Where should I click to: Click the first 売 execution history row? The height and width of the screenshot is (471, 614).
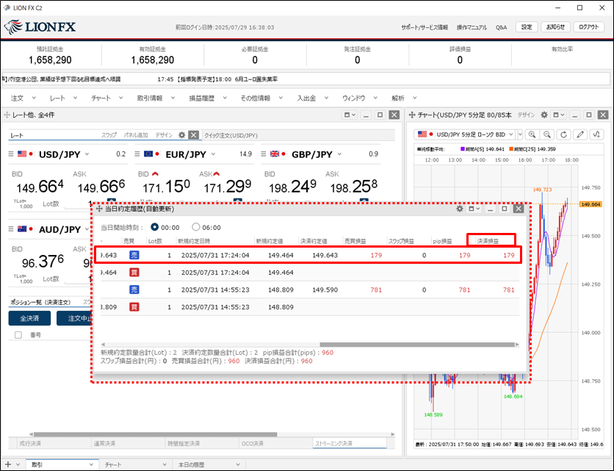click(x=308, y=255)
